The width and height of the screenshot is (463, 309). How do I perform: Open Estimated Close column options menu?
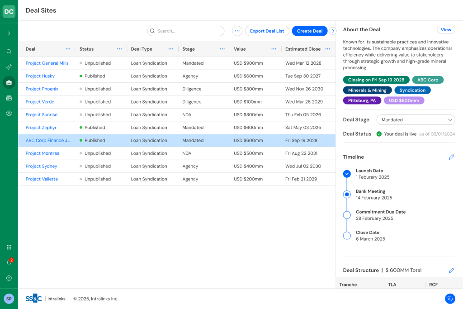pos(327,49)
